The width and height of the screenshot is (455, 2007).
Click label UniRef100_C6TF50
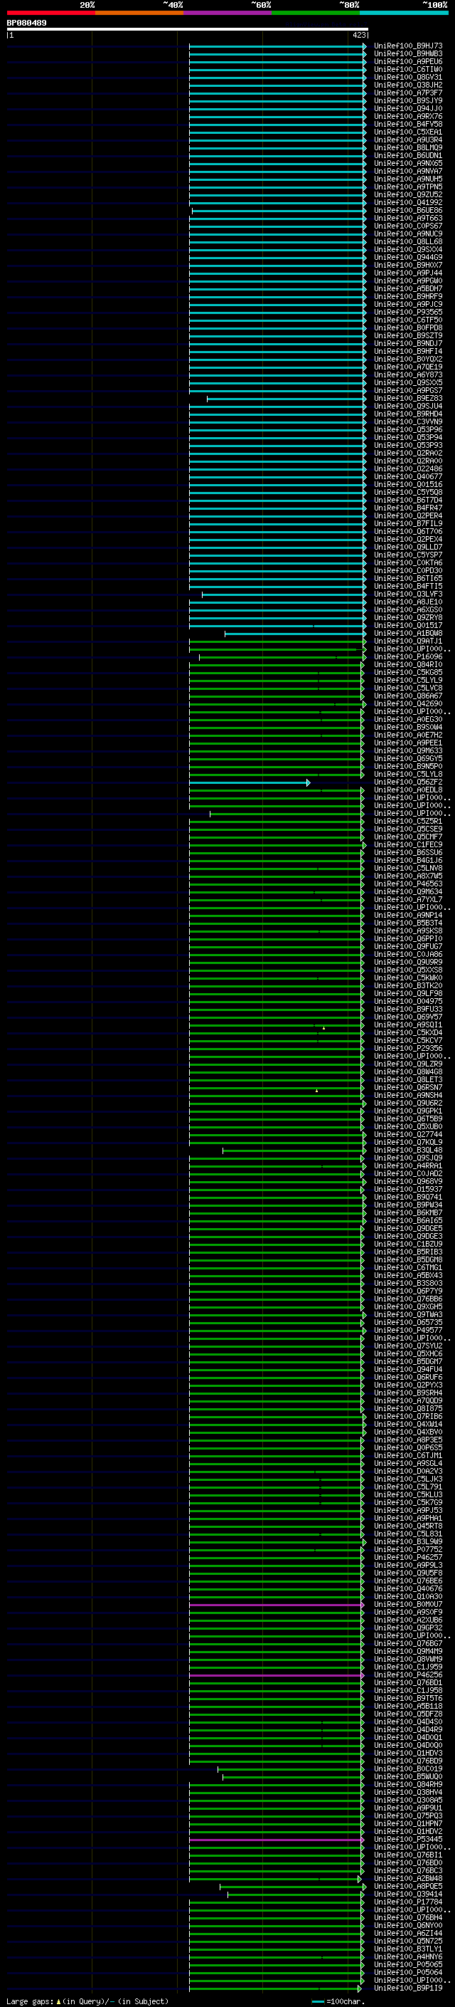point(407,320)
